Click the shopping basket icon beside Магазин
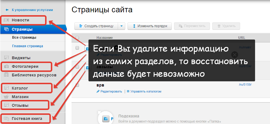The image size is (270, 124). (x=7, y=97)
